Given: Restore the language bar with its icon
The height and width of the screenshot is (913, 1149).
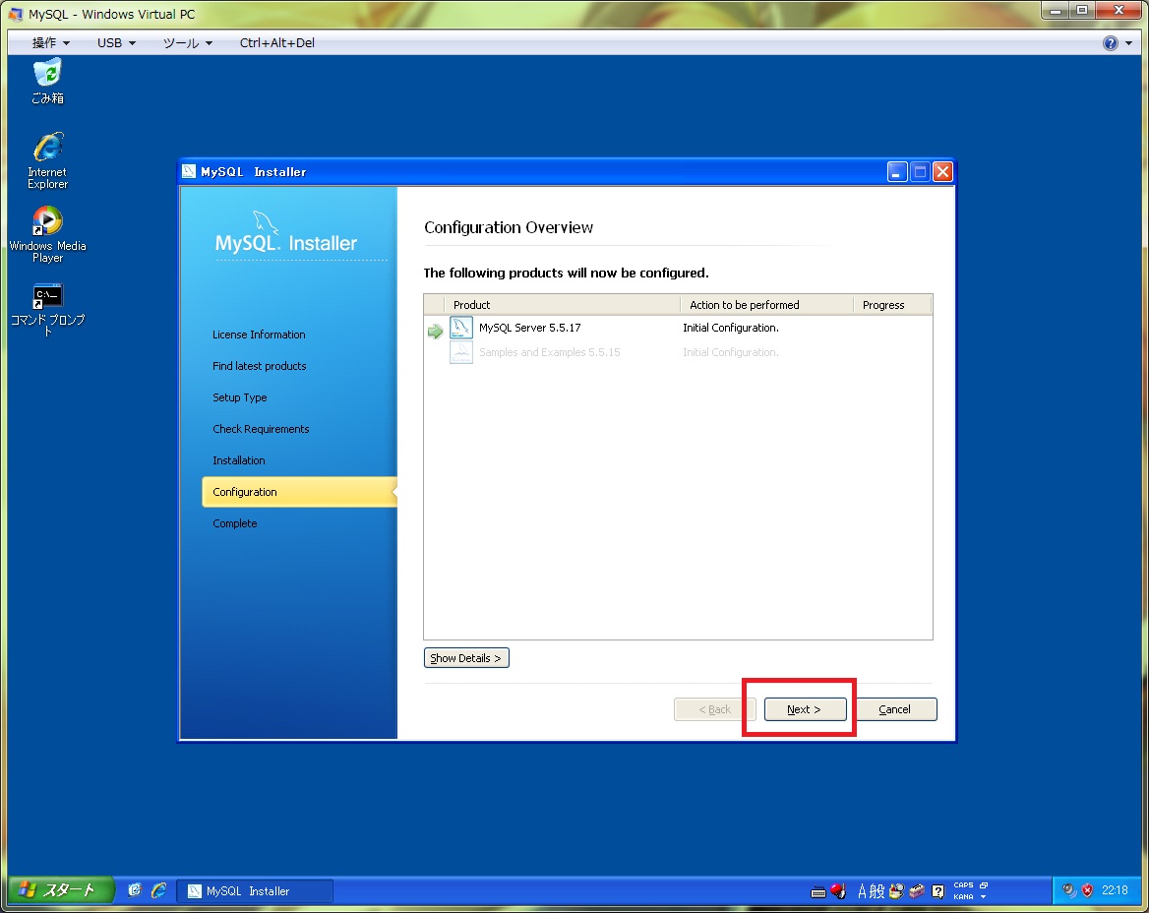Looking at the screenshot, I should (984, 885).
